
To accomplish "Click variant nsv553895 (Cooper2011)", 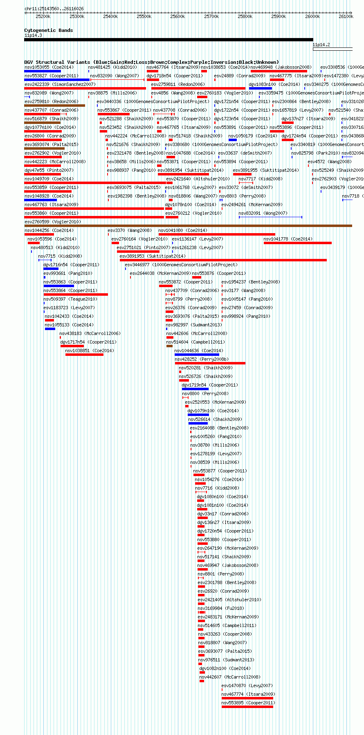I will point(247,703).
